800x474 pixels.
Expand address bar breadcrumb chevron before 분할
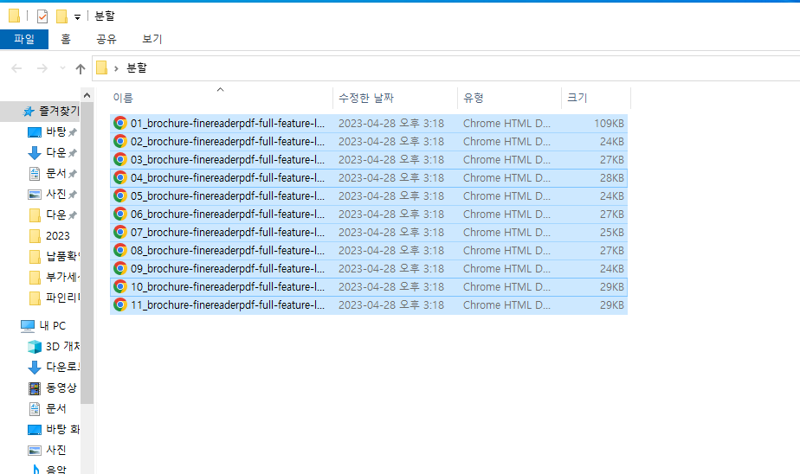(x=116, y=68)
